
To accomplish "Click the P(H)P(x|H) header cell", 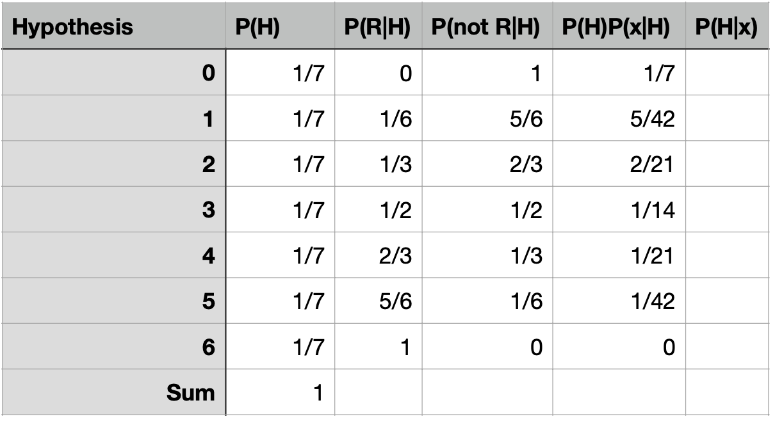I will click(619, 27).
